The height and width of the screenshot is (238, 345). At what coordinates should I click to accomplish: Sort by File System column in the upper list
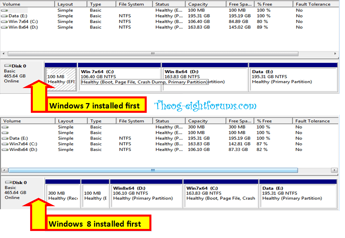(134, 4)
